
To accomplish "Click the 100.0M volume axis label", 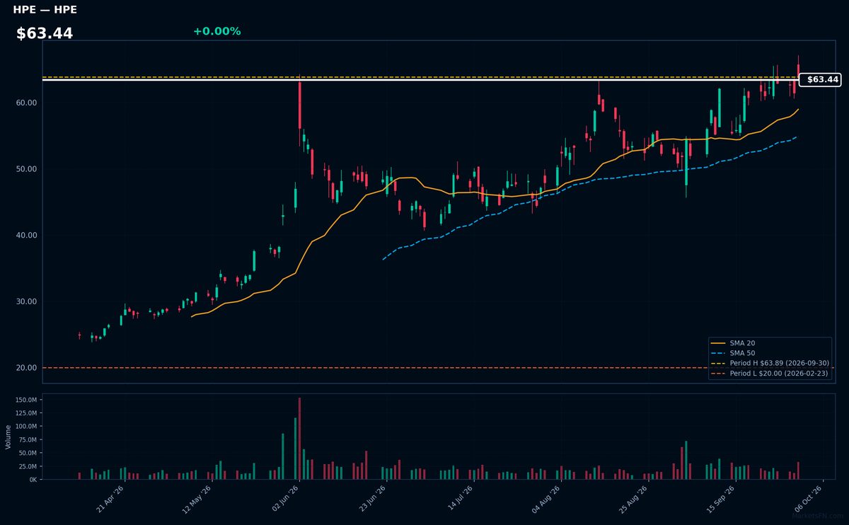I will 27,427.
